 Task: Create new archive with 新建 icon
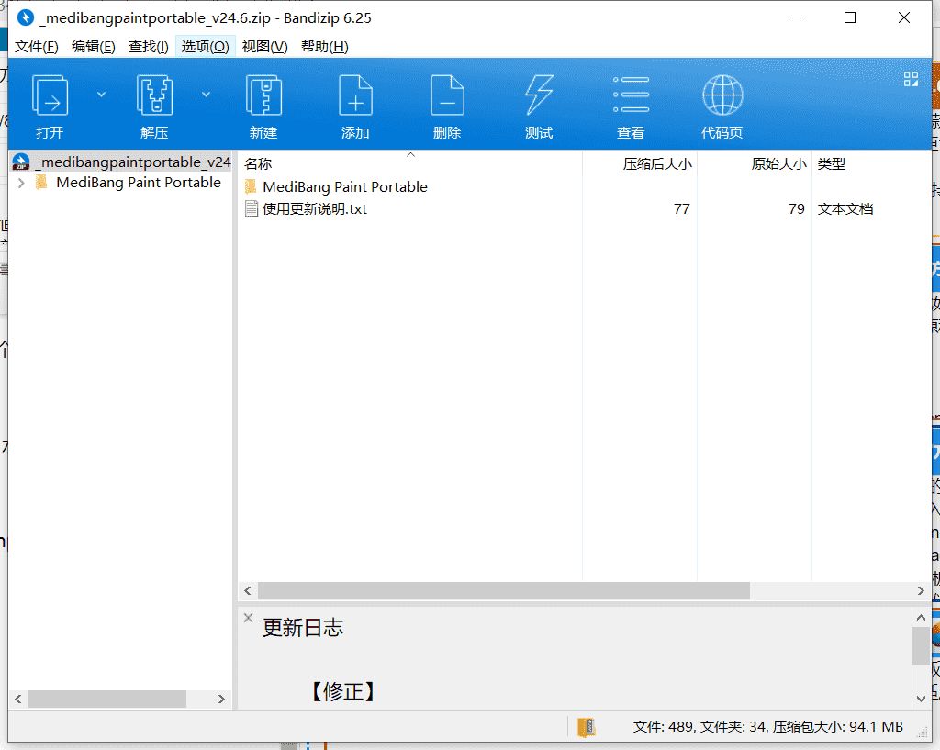click(x=263, y=95)
